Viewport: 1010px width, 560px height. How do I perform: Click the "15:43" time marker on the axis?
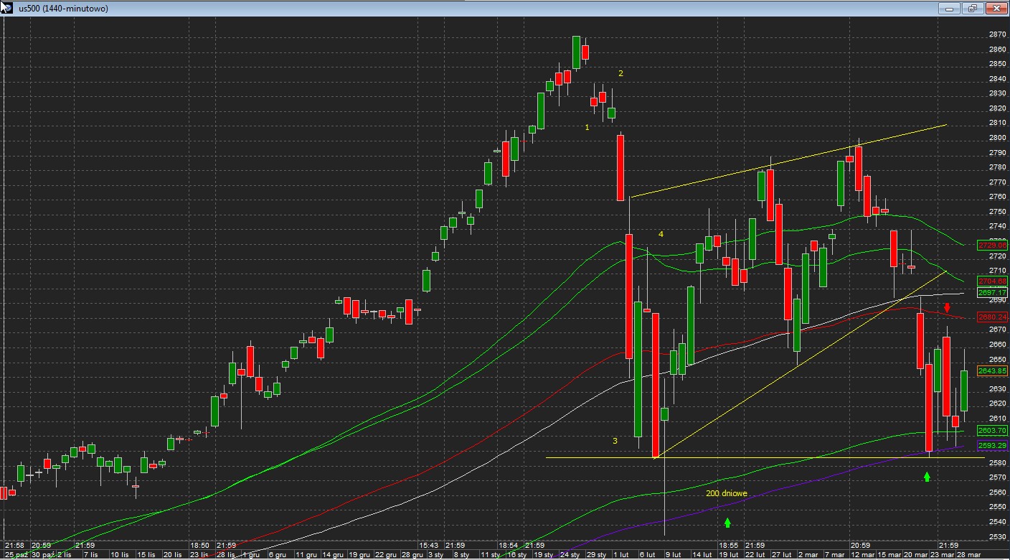pos(429,546)
